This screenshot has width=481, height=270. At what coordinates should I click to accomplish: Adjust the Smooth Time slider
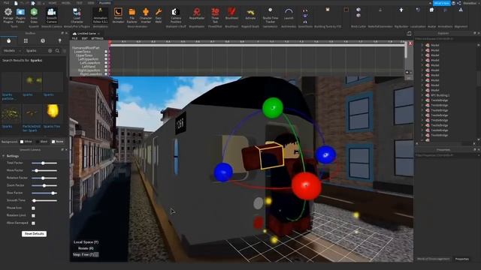point(44,200)
